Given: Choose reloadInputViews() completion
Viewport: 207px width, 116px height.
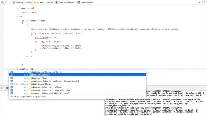Looking at the screenshot, I should coord(77,78).
